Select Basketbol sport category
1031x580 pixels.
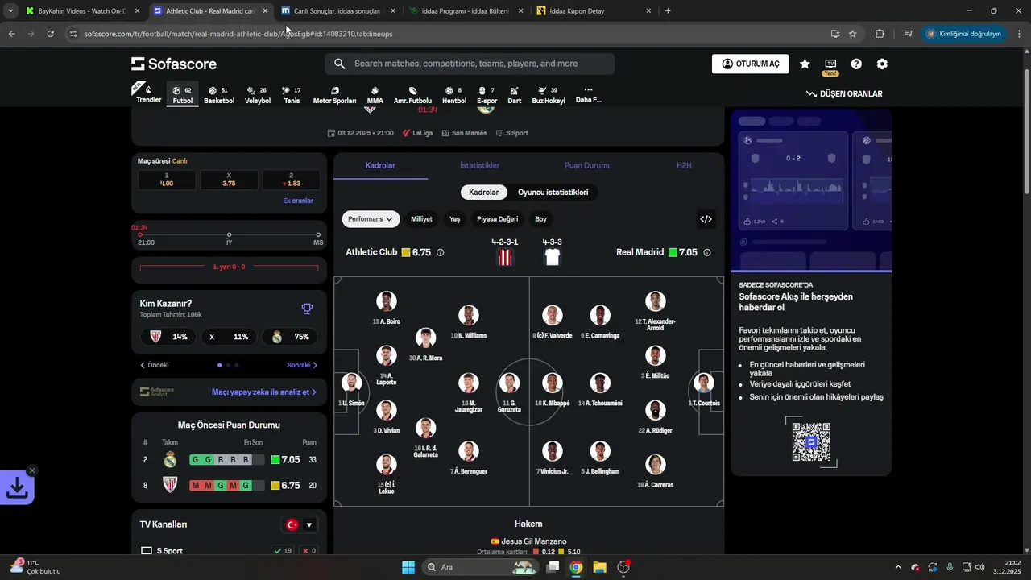click(218, 95)
